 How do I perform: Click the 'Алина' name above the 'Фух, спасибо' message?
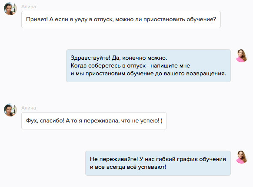click(29, 108)
